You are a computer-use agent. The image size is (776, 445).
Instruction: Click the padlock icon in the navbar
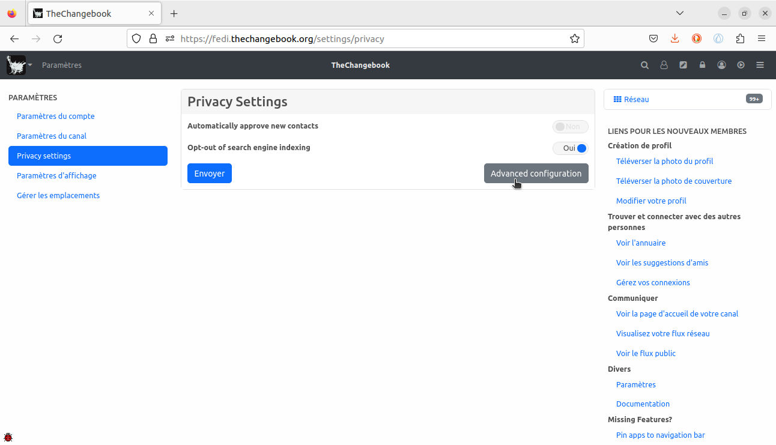(x=702, y=65)
